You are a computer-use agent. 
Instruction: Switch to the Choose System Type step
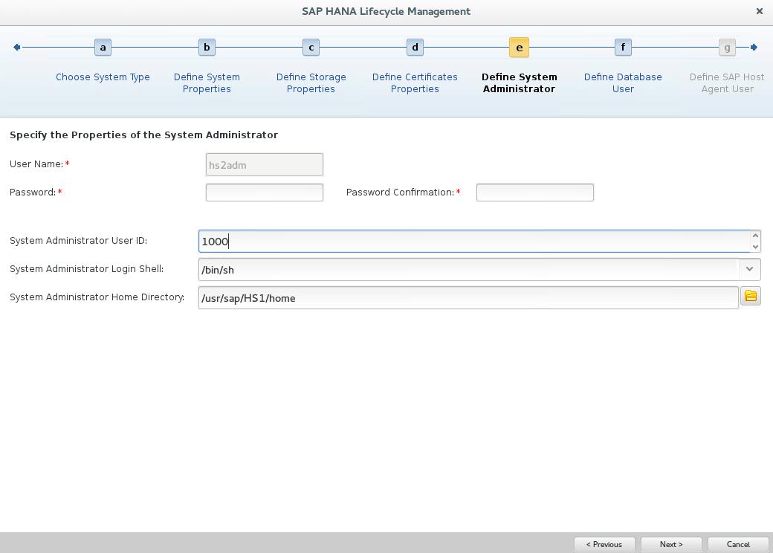103,77
